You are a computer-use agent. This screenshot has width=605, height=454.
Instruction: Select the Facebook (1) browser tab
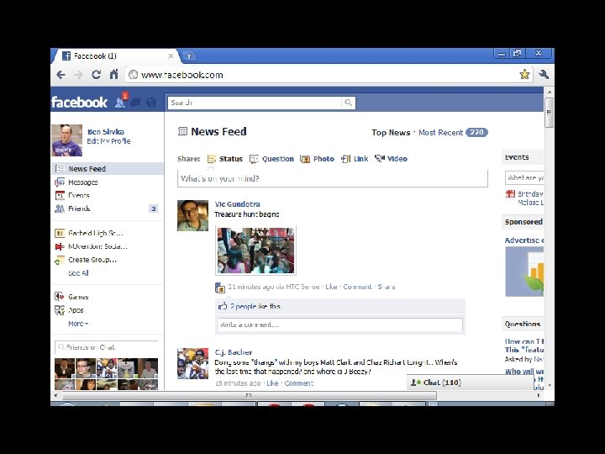tap(116, 56)
